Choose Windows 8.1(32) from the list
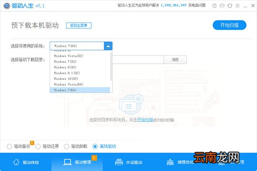 pos(80,73)
